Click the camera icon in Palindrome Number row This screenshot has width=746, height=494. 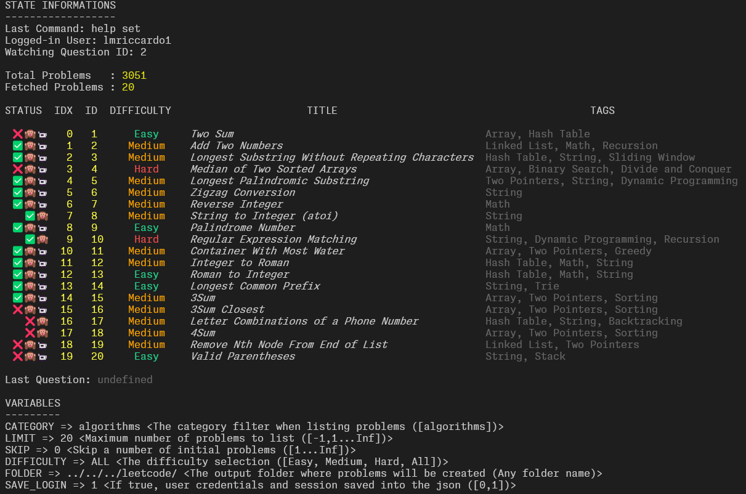pyautogui.click(x=42, y=227)
